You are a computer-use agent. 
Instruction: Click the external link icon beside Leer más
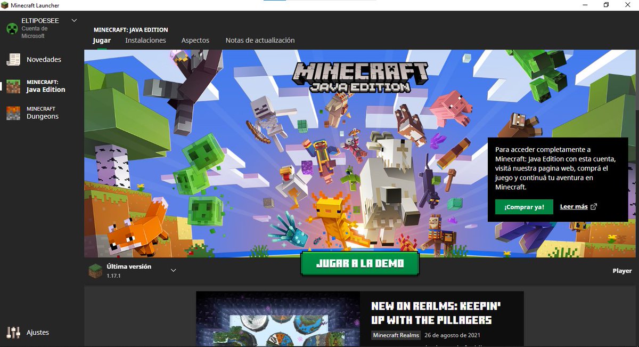pyautogui.click(x=594, y=207)
